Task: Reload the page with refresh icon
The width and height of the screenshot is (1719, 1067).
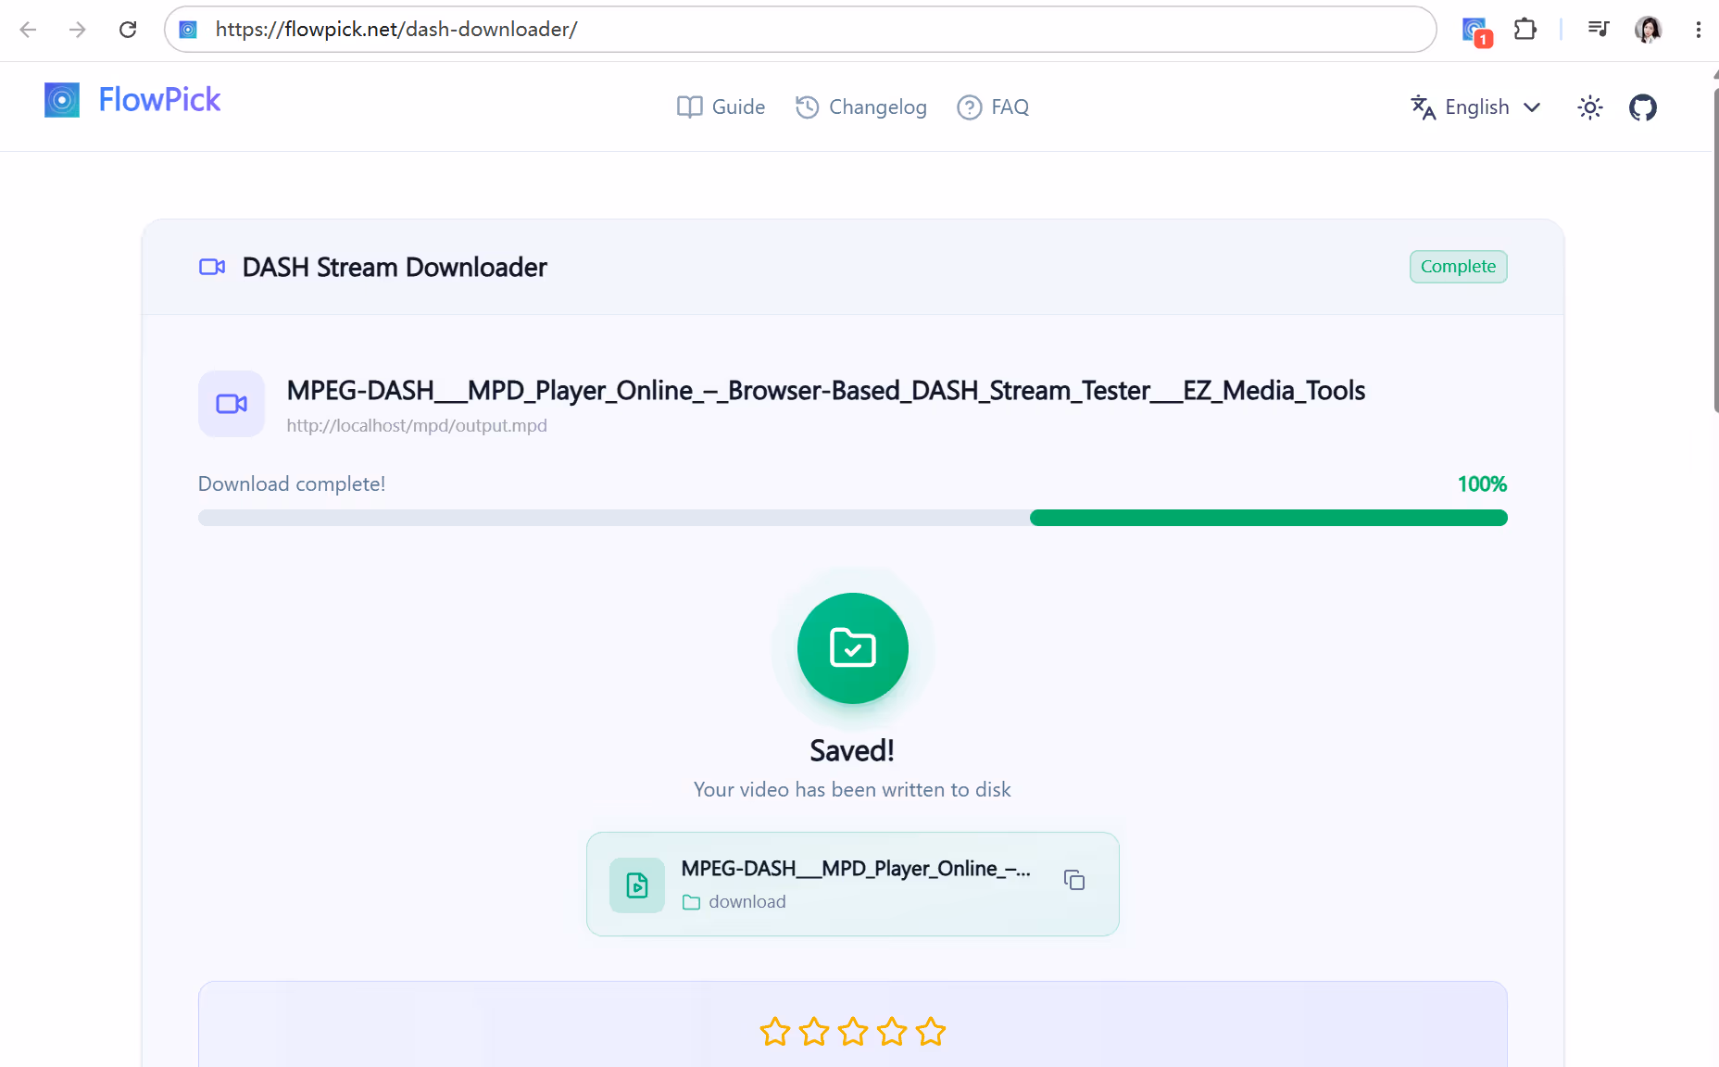Action: (128, 30)
